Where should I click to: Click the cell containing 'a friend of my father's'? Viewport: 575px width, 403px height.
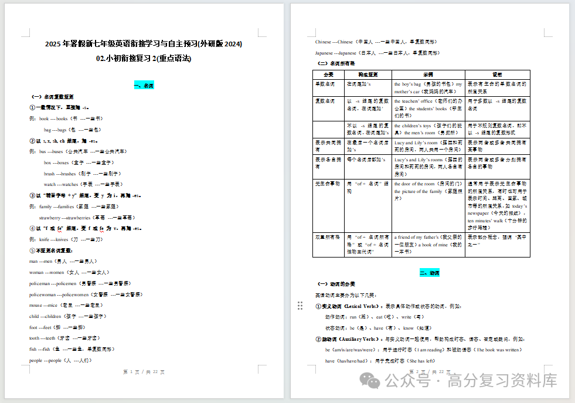tap(428, 245)
